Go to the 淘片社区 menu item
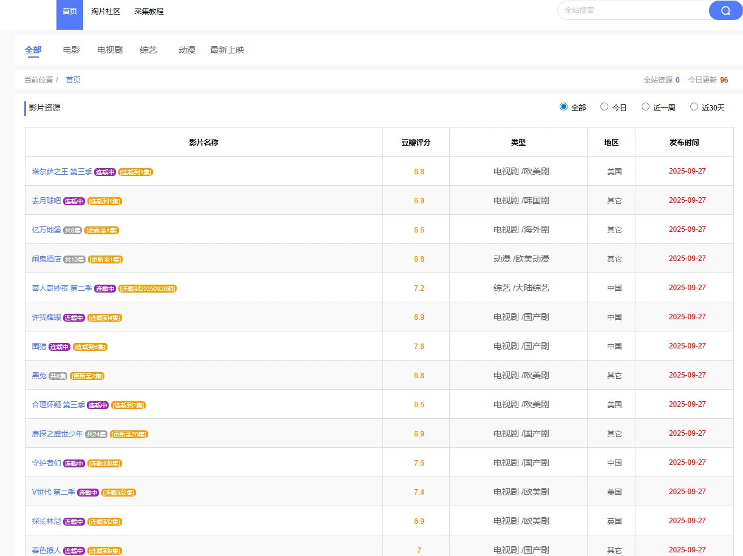743x556 pixels. pyautogui.click(x=107, y=11)
